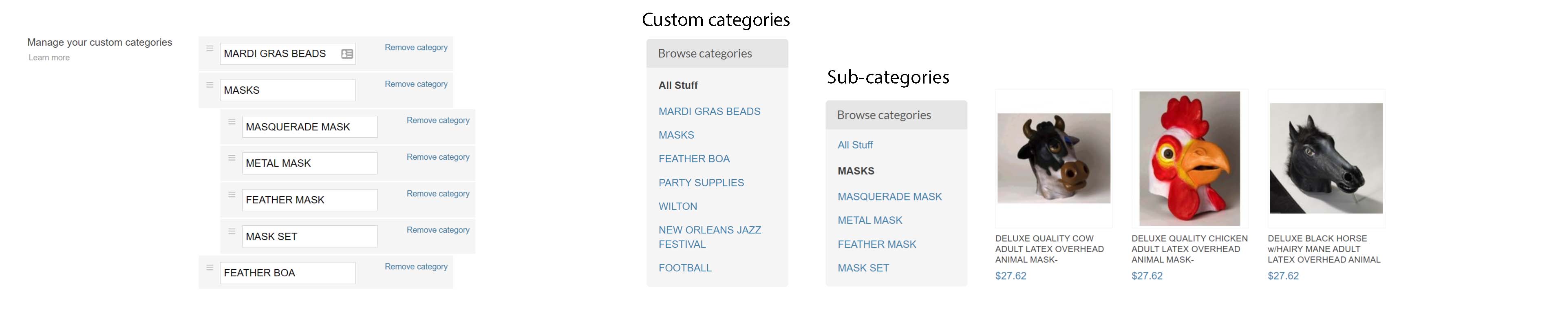The image size is (1549, 326).
Task: Open MASQUERADE MASK sub-category link
Action: (x=889, y=197)
